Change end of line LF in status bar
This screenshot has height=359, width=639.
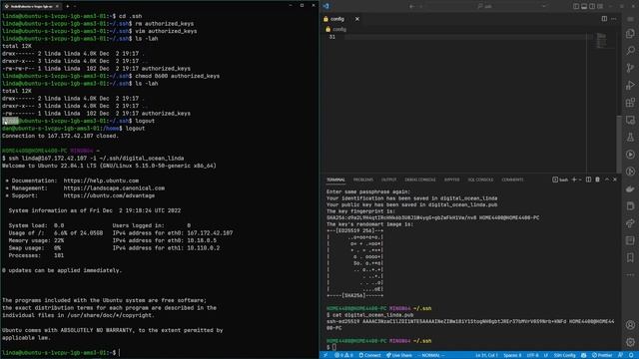546,355
